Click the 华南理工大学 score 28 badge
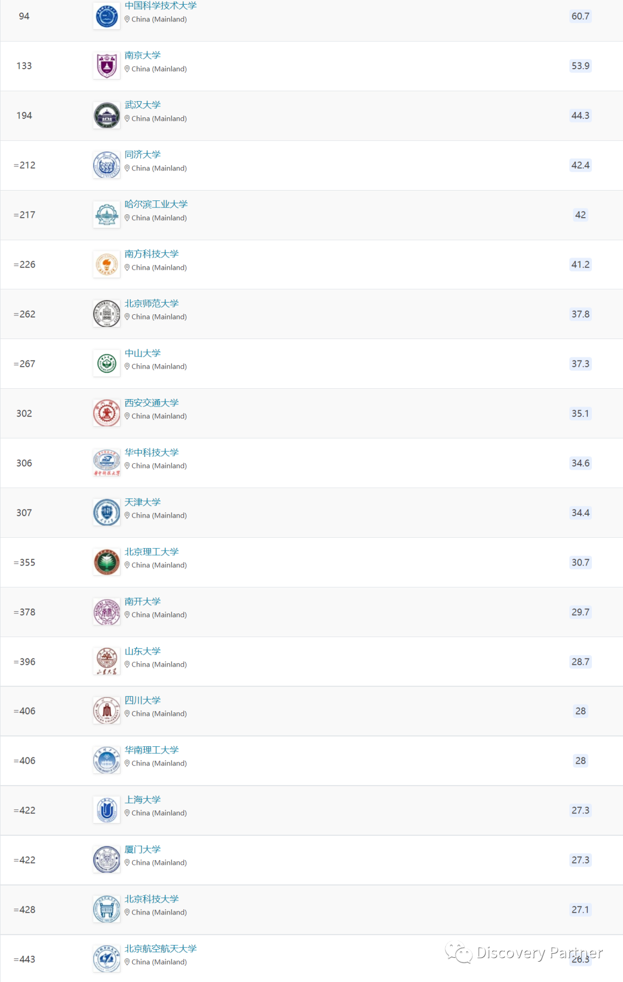623x982 pixels. pyautogui.click(x=580, y=761)
